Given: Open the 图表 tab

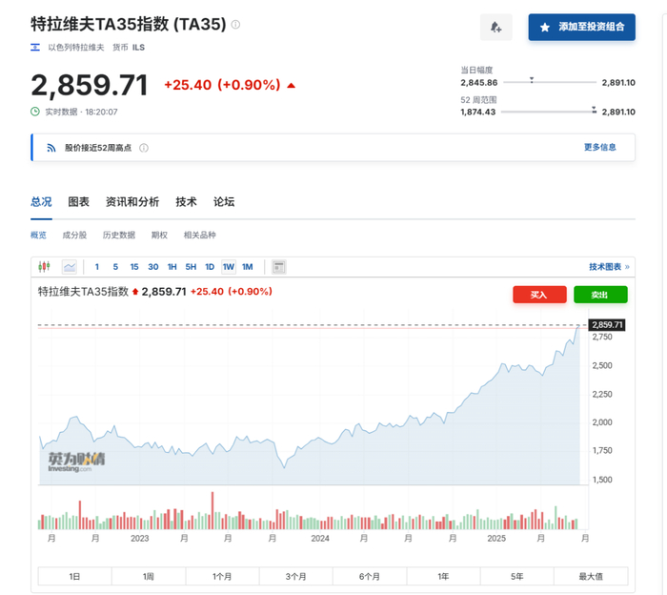Looking at the screenshot, I should (x=78, y=202).
